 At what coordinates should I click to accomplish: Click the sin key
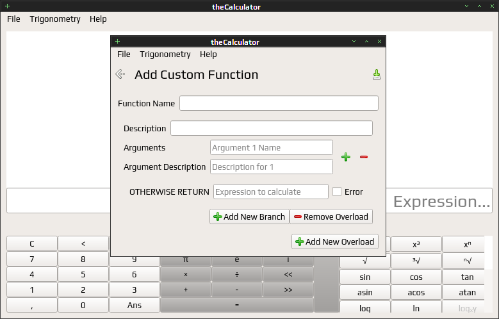tap(365, 277)
